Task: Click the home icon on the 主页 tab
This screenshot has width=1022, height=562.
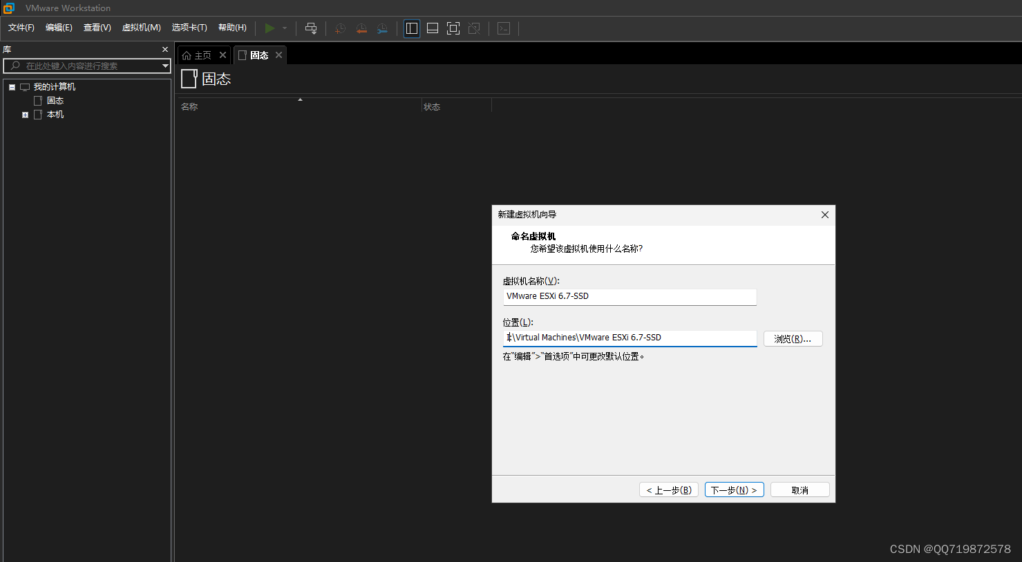Action: coord(187,55)
